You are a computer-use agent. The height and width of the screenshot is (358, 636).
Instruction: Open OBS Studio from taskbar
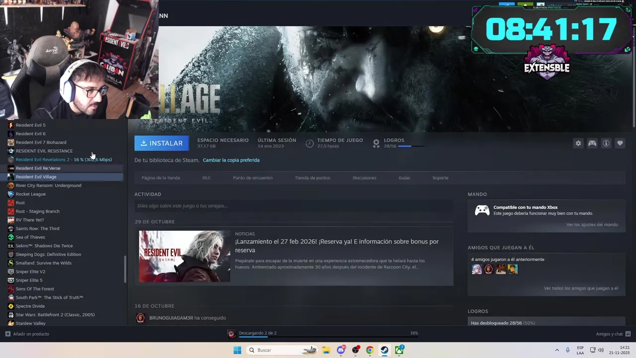click(355, 350)
